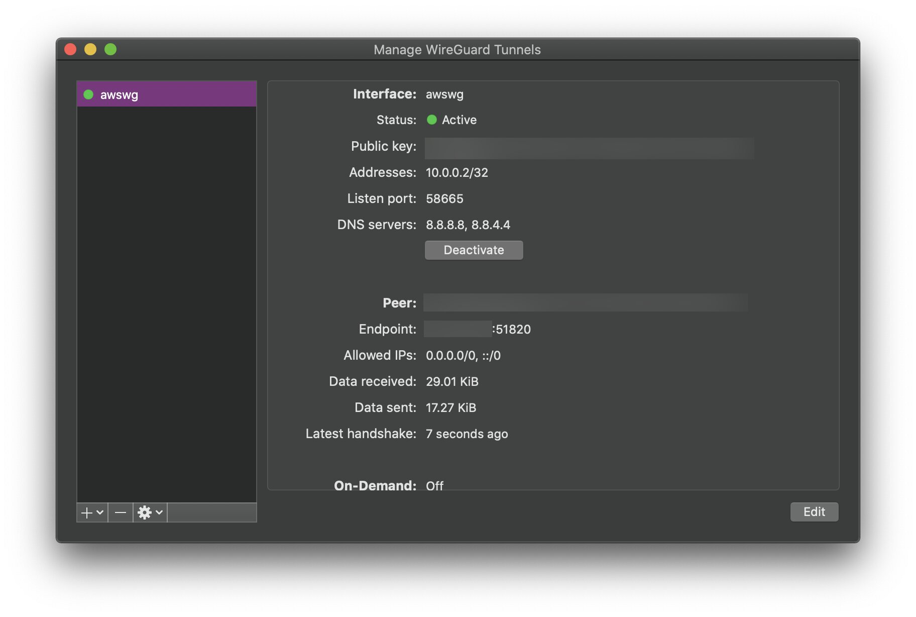Minimize the window with the yellow button
Screen dimensions: 916x617
coord(90,49)
